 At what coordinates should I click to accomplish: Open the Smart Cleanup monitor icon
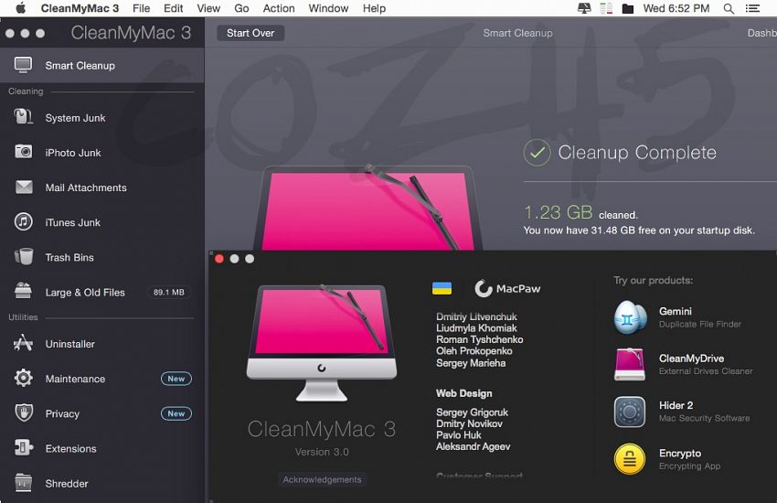tap(23, 65)
